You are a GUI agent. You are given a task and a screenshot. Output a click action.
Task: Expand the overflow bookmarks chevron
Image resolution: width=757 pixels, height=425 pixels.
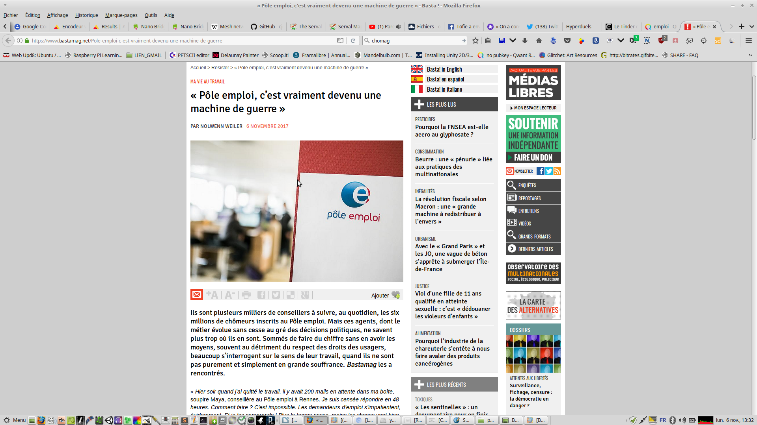pos(750,55)
